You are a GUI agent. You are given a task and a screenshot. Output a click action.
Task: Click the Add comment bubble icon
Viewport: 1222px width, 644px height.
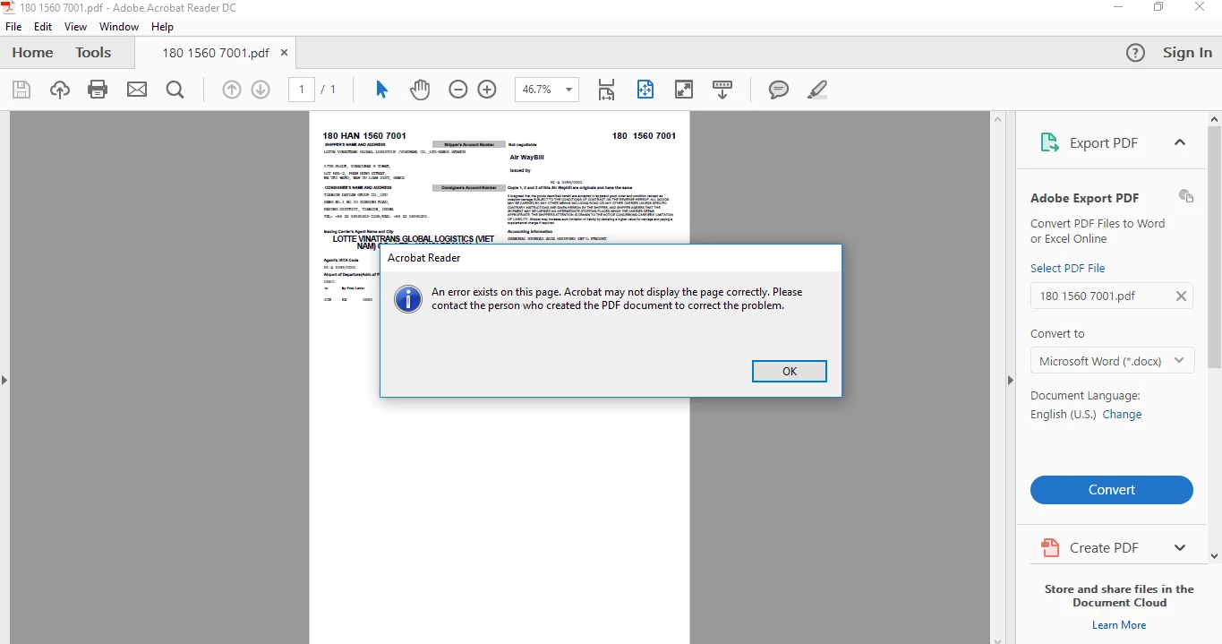[779, 90]
